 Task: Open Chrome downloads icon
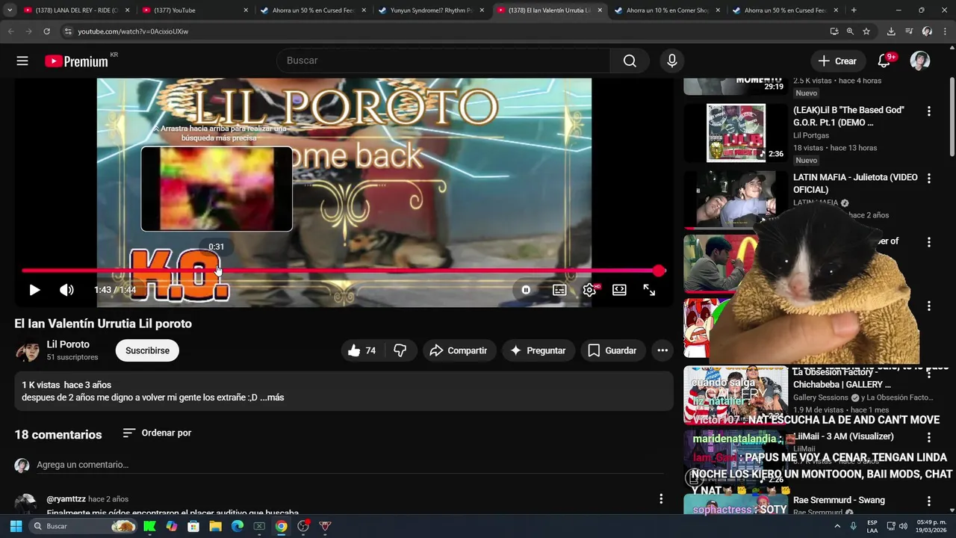coord(891,31)
